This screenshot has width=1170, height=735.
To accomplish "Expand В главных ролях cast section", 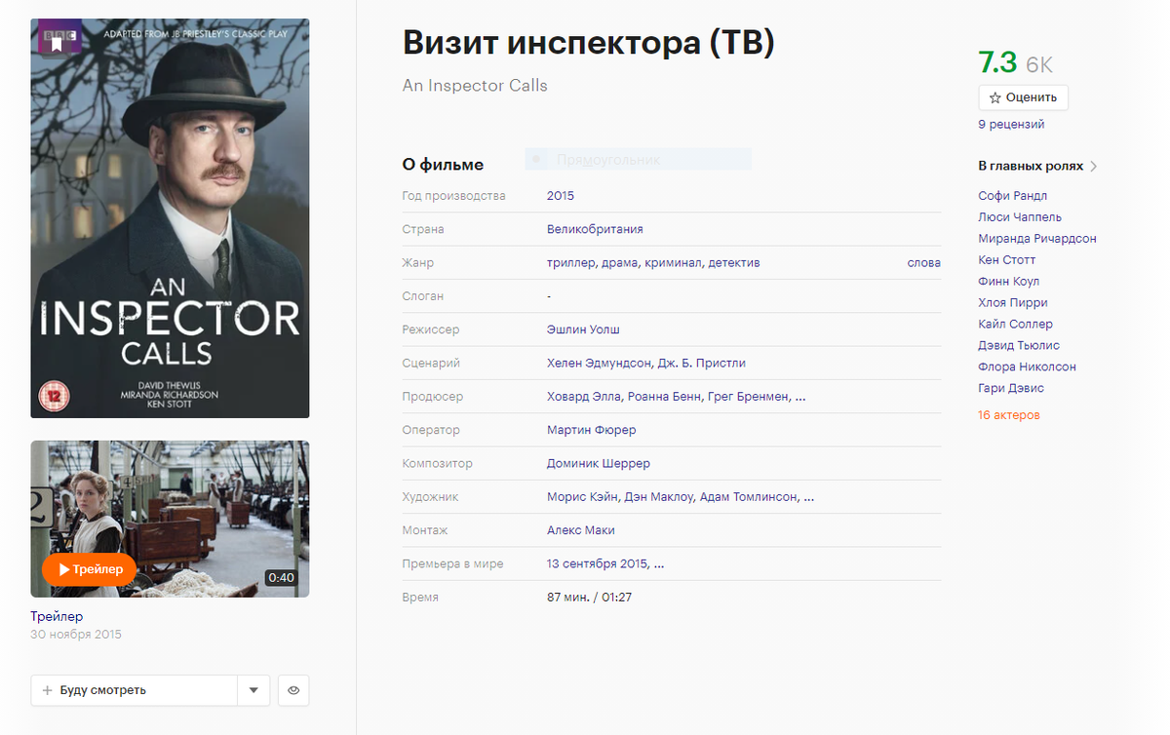I will 1038,166.
